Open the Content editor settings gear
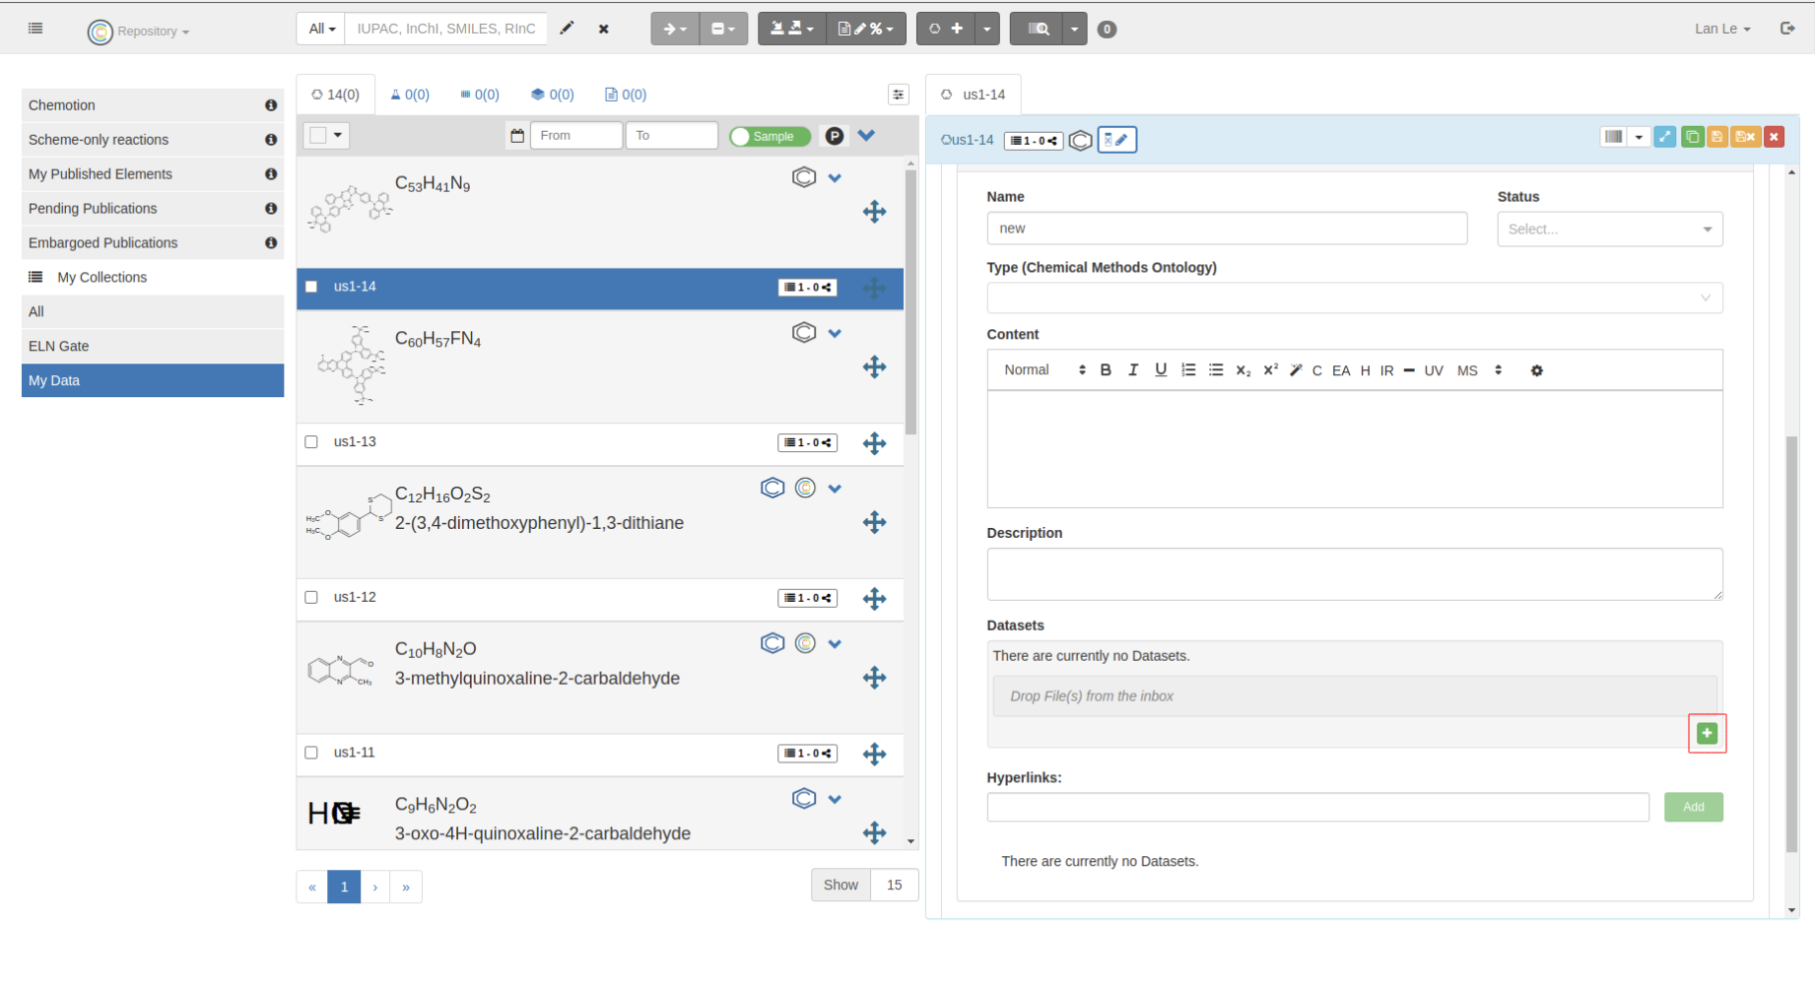 pyautogui.click(x=1537, y=370)
